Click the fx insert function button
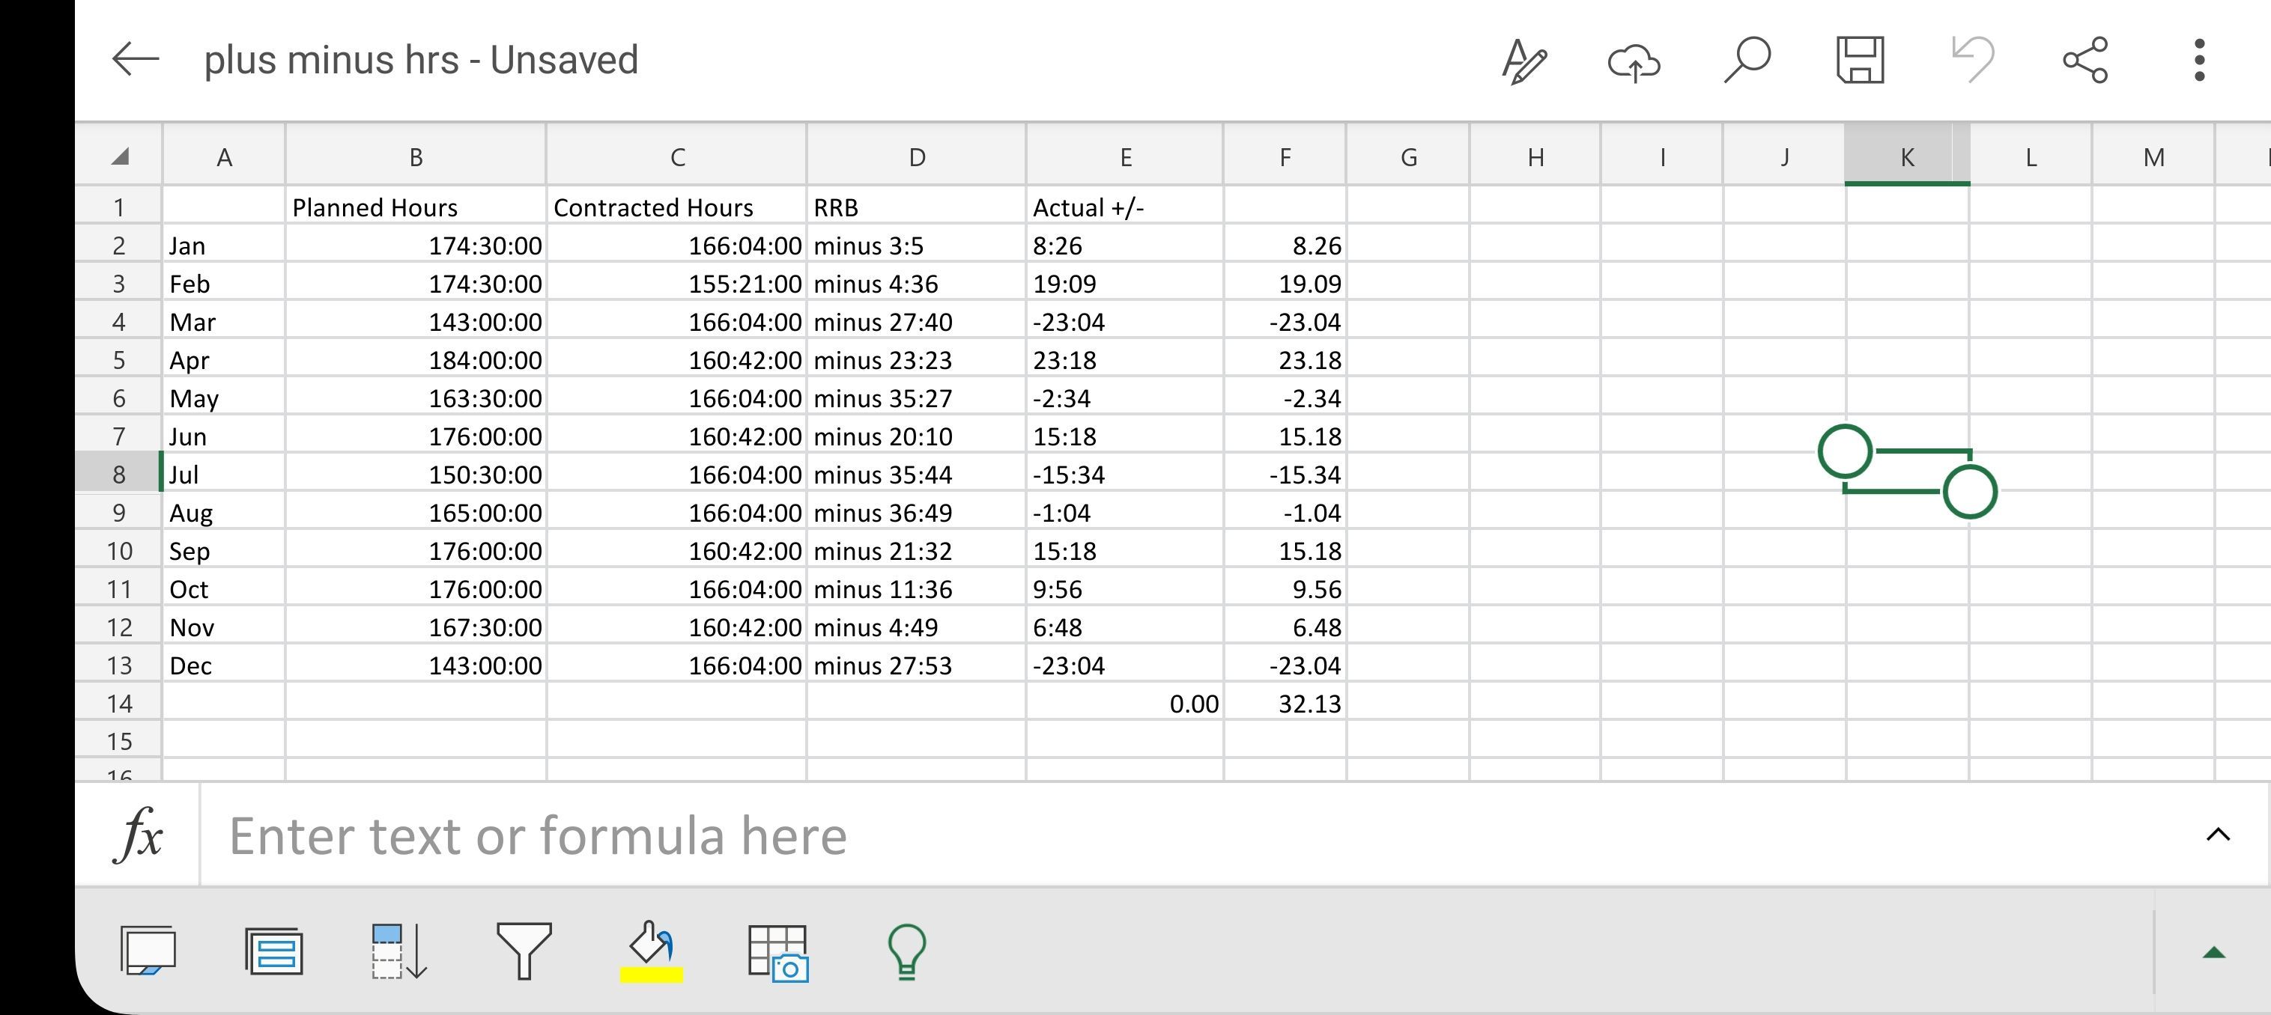Screen dimensions: 2271x1015 [139, 834]
